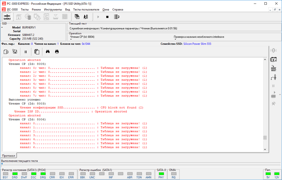Select the Протокол tab
Viewport: 282px width, 180px height.
pos(9,155)
